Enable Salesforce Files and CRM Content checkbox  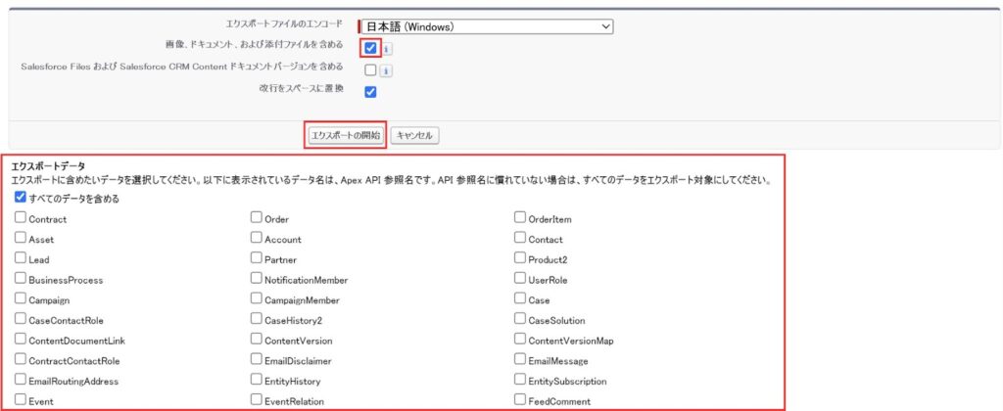(370, 70)
